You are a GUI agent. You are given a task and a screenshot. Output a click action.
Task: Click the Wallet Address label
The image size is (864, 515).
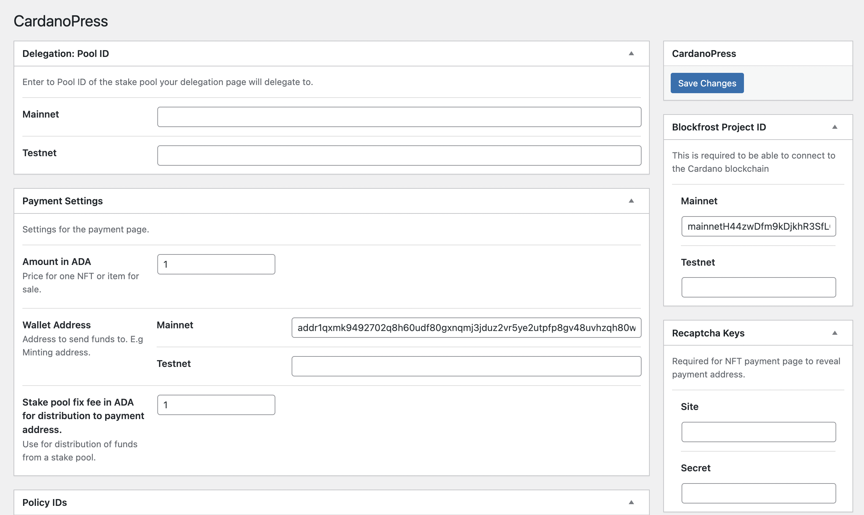pyautogui.click(x=57, y=325)
